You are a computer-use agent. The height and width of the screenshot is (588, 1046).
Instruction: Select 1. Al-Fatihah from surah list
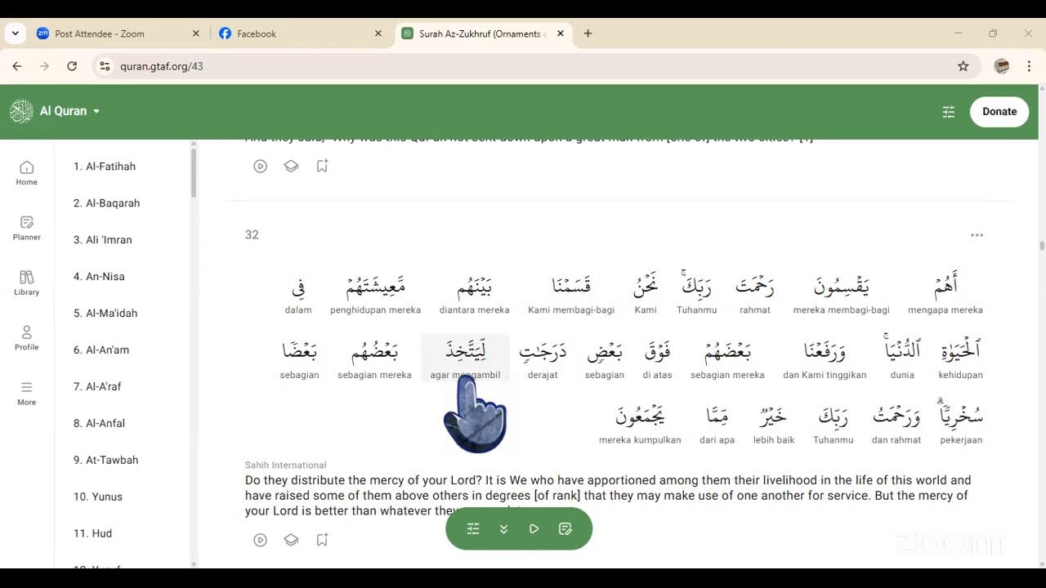pyautogui.click(x=105, y=167)
